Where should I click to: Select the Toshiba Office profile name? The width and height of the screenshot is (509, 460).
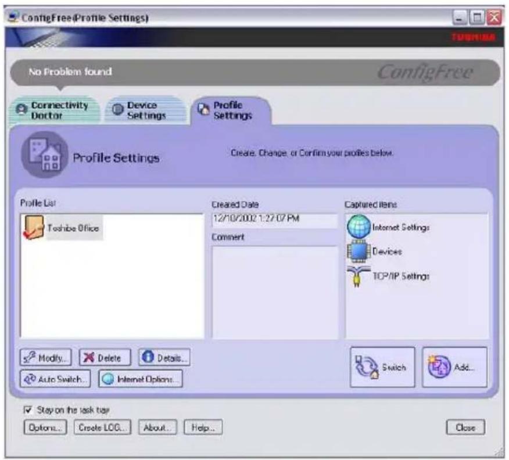coord(73,228)
